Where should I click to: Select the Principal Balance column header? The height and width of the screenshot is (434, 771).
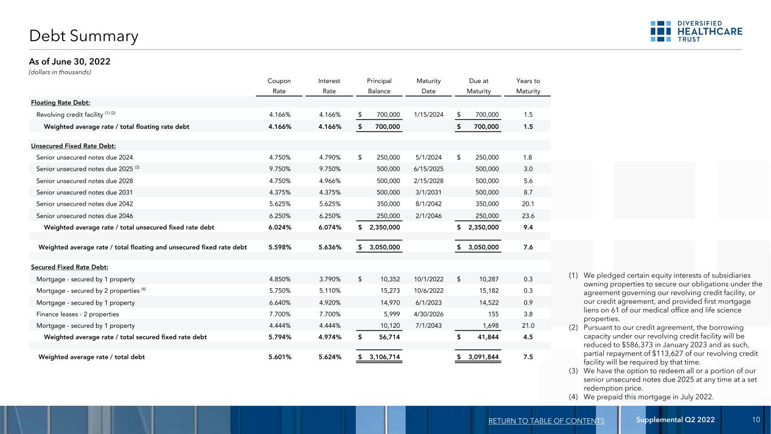380,86
